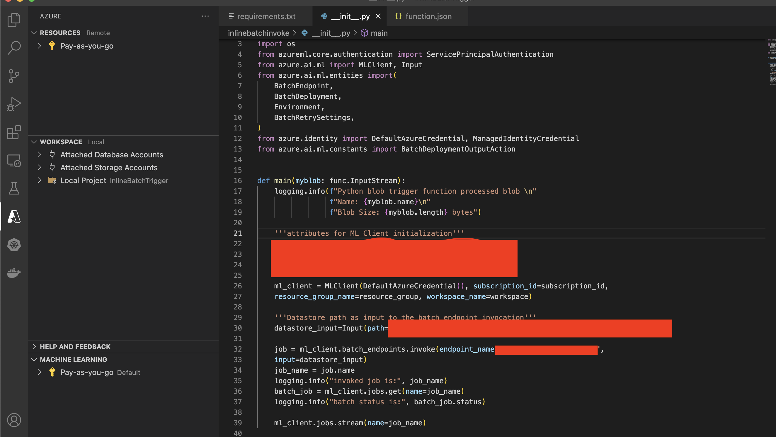Viewport: 776px width, 437px height.
Task: Open the Source Control view icon
Action: pos(14,76)
